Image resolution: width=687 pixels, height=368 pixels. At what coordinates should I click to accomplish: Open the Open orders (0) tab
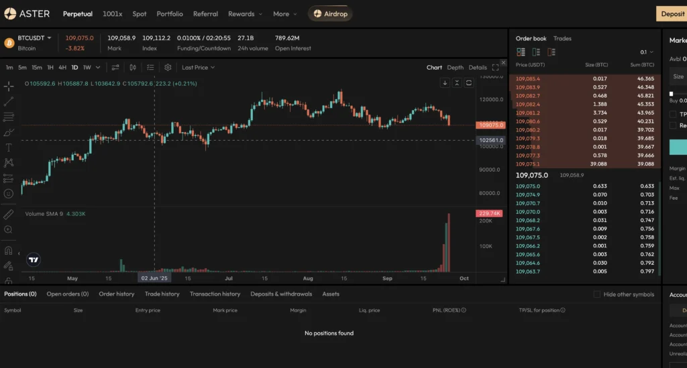click(68, 294)
